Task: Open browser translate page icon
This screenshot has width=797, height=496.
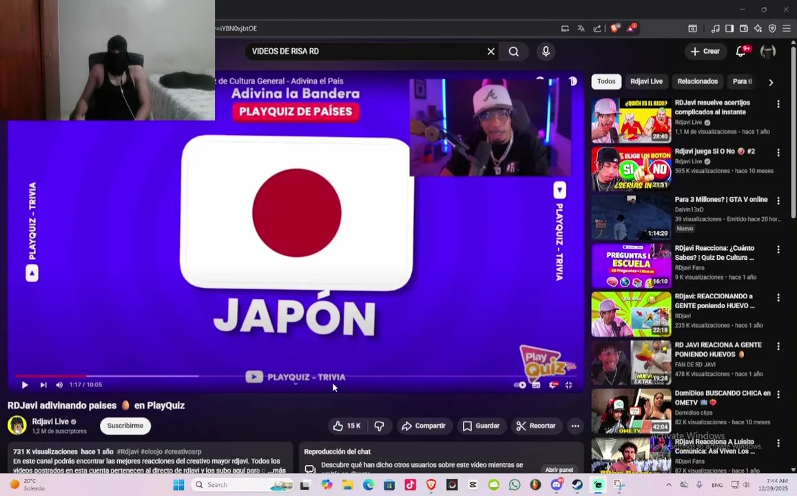Action: [x=581, y=28]
